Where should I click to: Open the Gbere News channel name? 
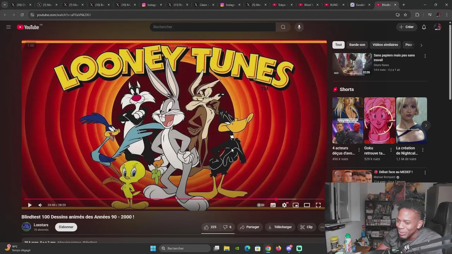click(381, 65)
